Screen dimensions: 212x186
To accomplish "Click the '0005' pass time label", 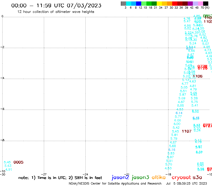I will click(x=18, y=162).
